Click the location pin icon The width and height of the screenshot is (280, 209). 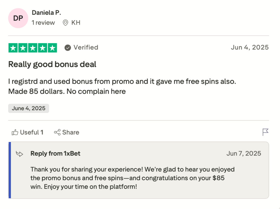click(65, 23)
